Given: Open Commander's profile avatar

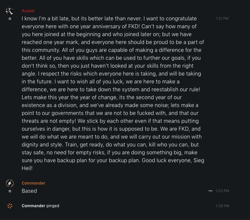Looking at the screenshot, I should [10, 183].
